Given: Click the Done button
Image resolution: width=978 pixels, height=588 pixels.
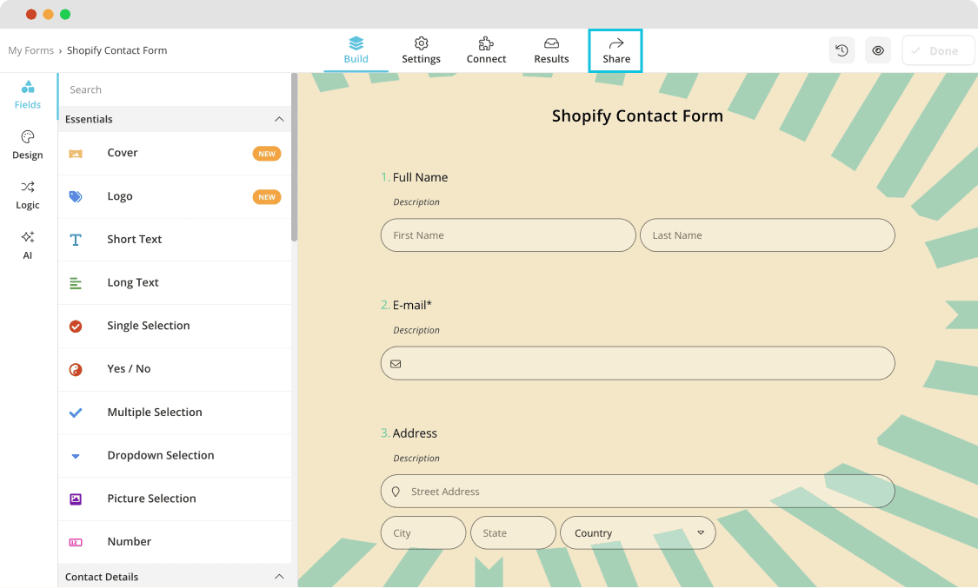Looking at the screenshot, I should click(x=937, y=50).
